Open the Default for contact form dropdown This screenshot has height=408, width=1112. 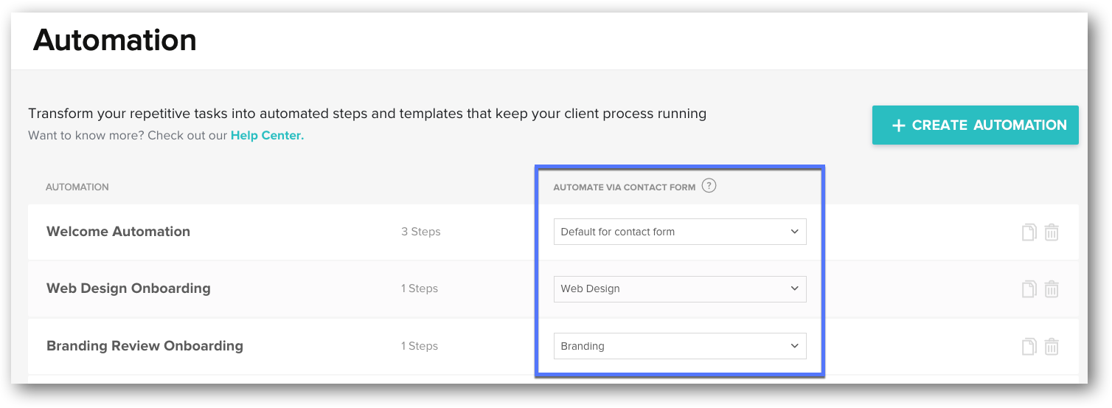[x=679, y=232]
